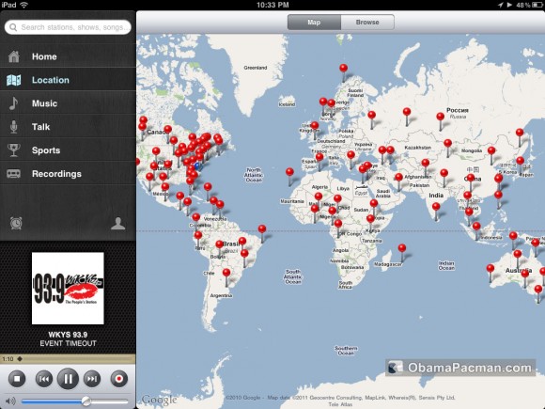545x409 pixels.
Task: Select the Recordings menu label
Action: [x=56, y=174]
